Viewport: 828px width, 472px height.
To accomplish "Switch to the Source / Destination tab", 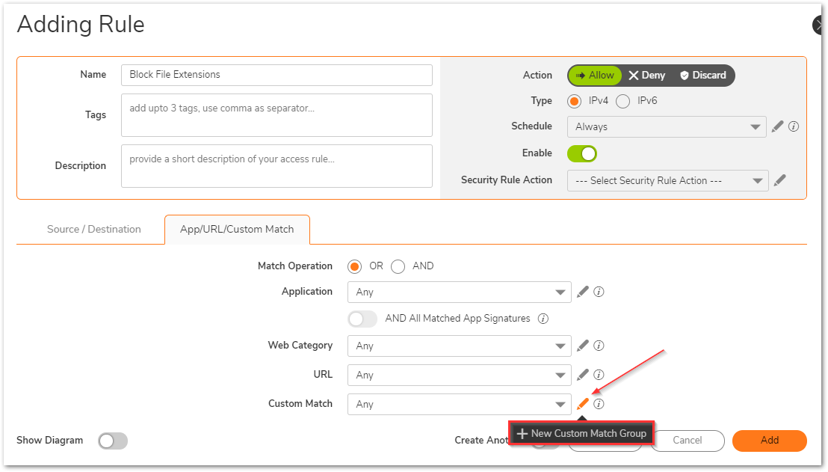I will [94, 230].
